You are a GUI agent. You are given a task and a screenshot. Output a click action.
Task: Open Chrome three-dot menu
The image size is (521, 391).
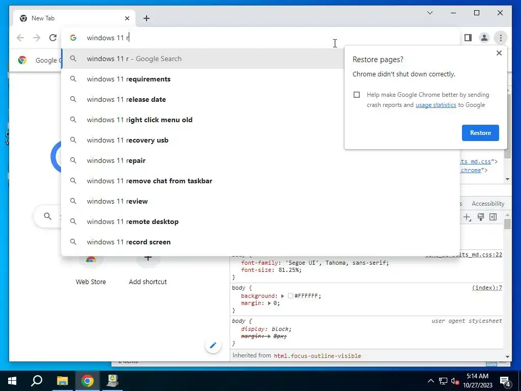pos(501,38)
